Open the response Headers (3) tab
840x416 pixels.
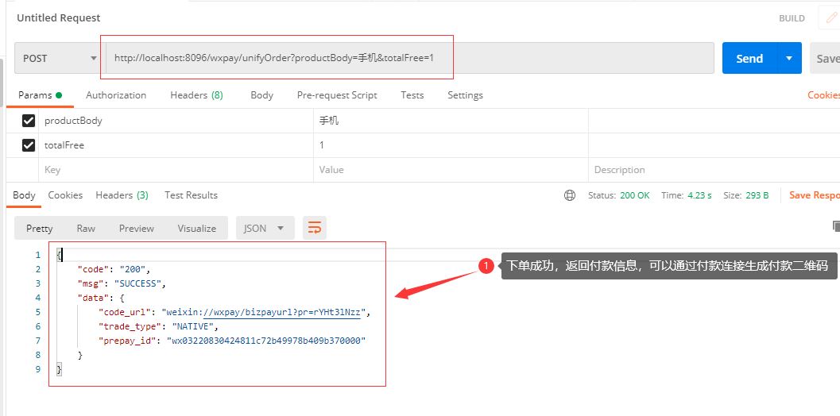(122, 195)
